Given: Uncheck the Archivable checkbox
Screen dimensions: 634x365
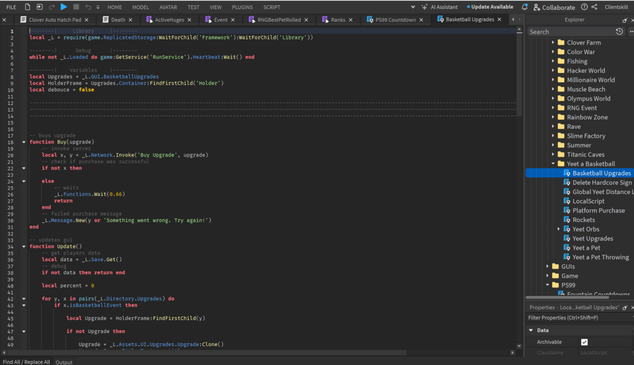Looking at the screenshot, I should coord(584,342).
